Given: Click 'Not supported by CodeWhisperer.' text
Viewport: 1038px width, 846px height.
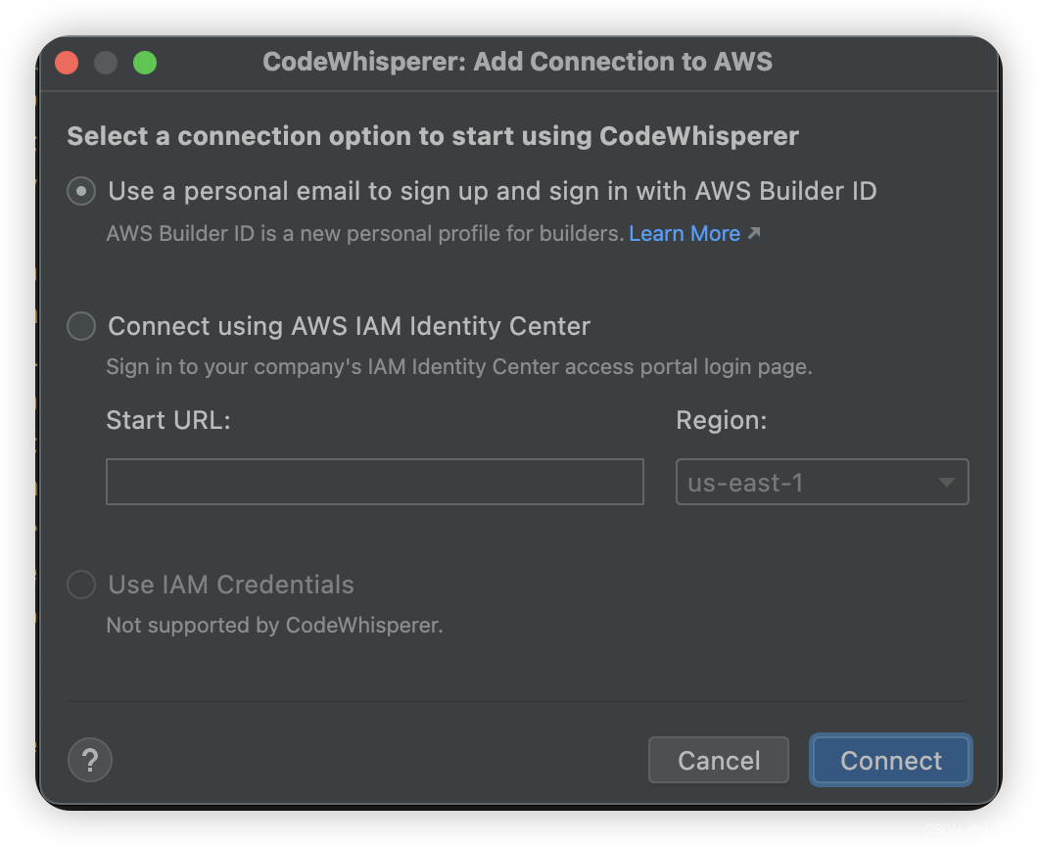Looking at the screenshot, I should (275, 625).
